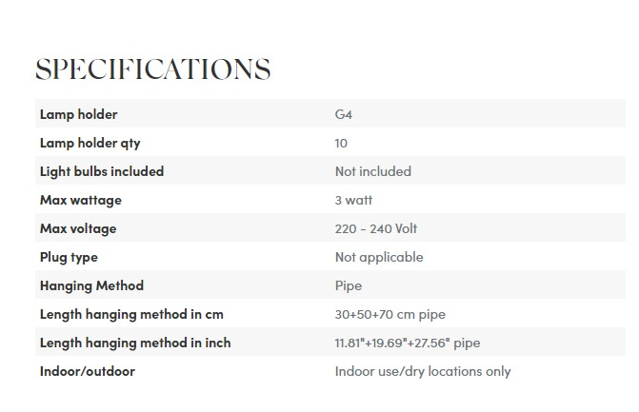Click the "Plug type" label
Screen dimensions: 639x412
coord(69,257)
